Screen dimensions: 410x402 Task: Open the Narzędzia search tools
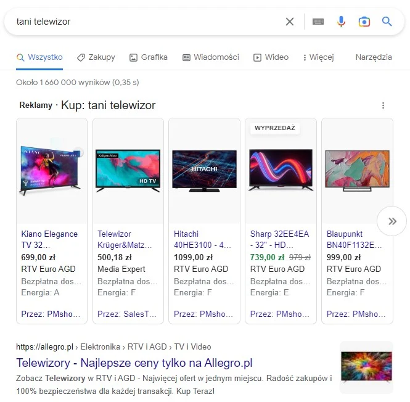pos(374,57)
